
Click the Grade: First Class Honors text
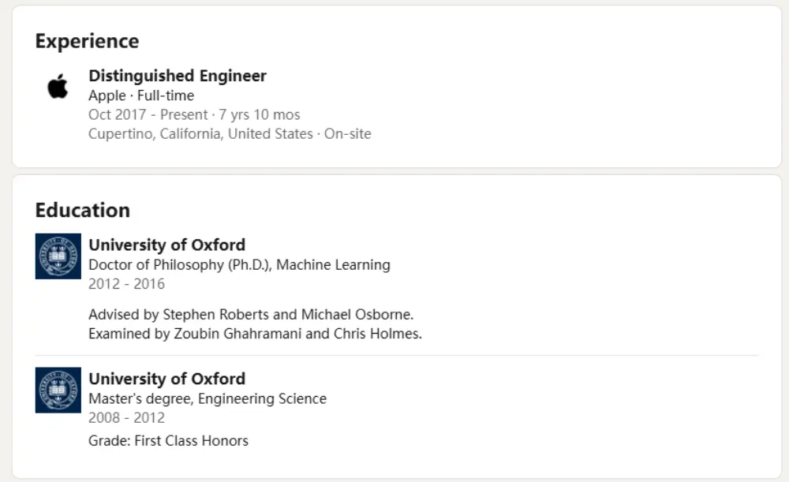168,441
